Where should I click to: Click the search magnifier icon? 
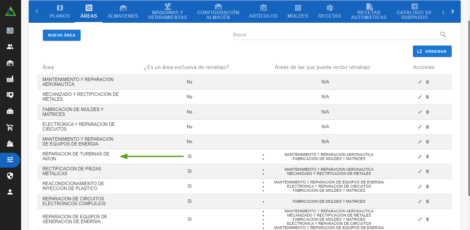point(443,34)
